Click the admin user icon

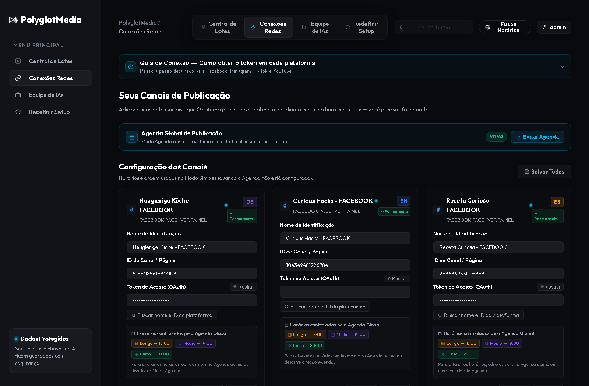coord(545,27)
